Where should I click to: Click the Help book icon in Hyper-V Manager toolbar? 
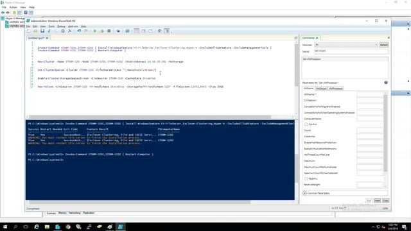pos(26,13)
